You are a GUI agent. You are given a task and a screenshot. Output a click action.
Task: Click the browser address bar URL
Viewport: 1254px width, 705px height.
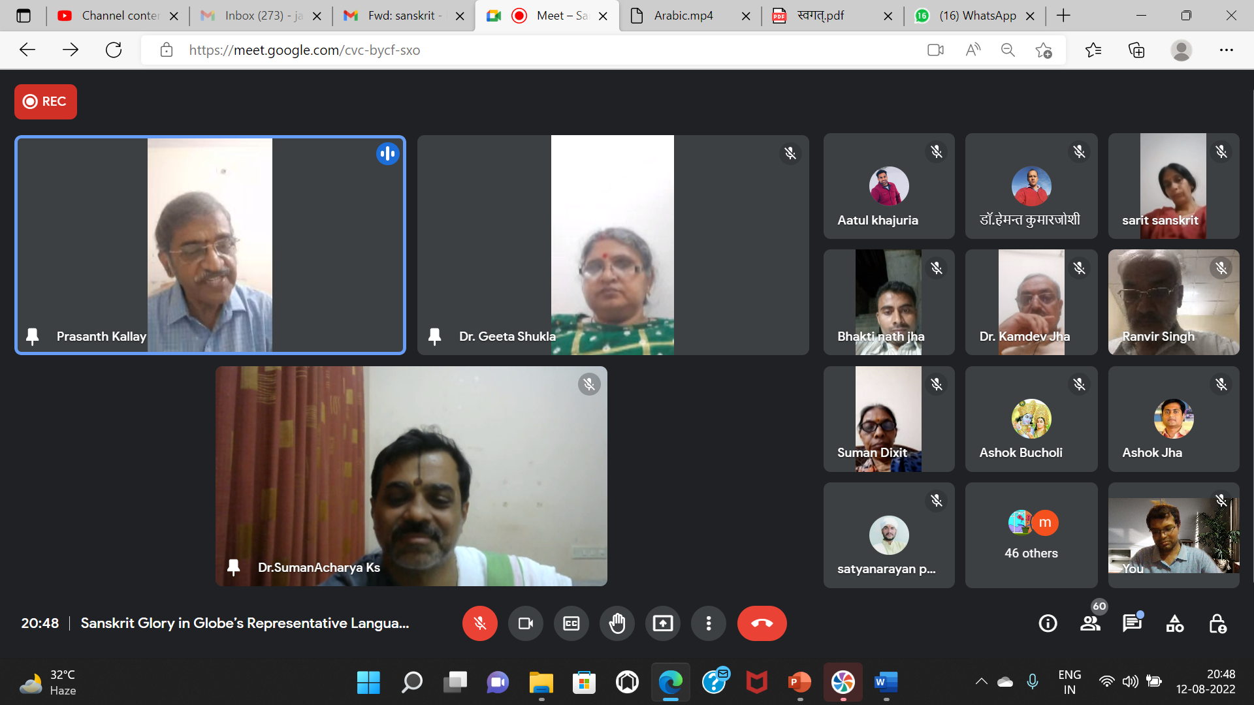[304, 50]
